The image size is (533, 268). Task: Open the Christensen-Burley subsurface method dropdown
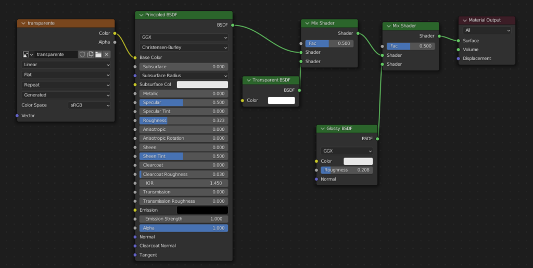(x=184, y=47)
